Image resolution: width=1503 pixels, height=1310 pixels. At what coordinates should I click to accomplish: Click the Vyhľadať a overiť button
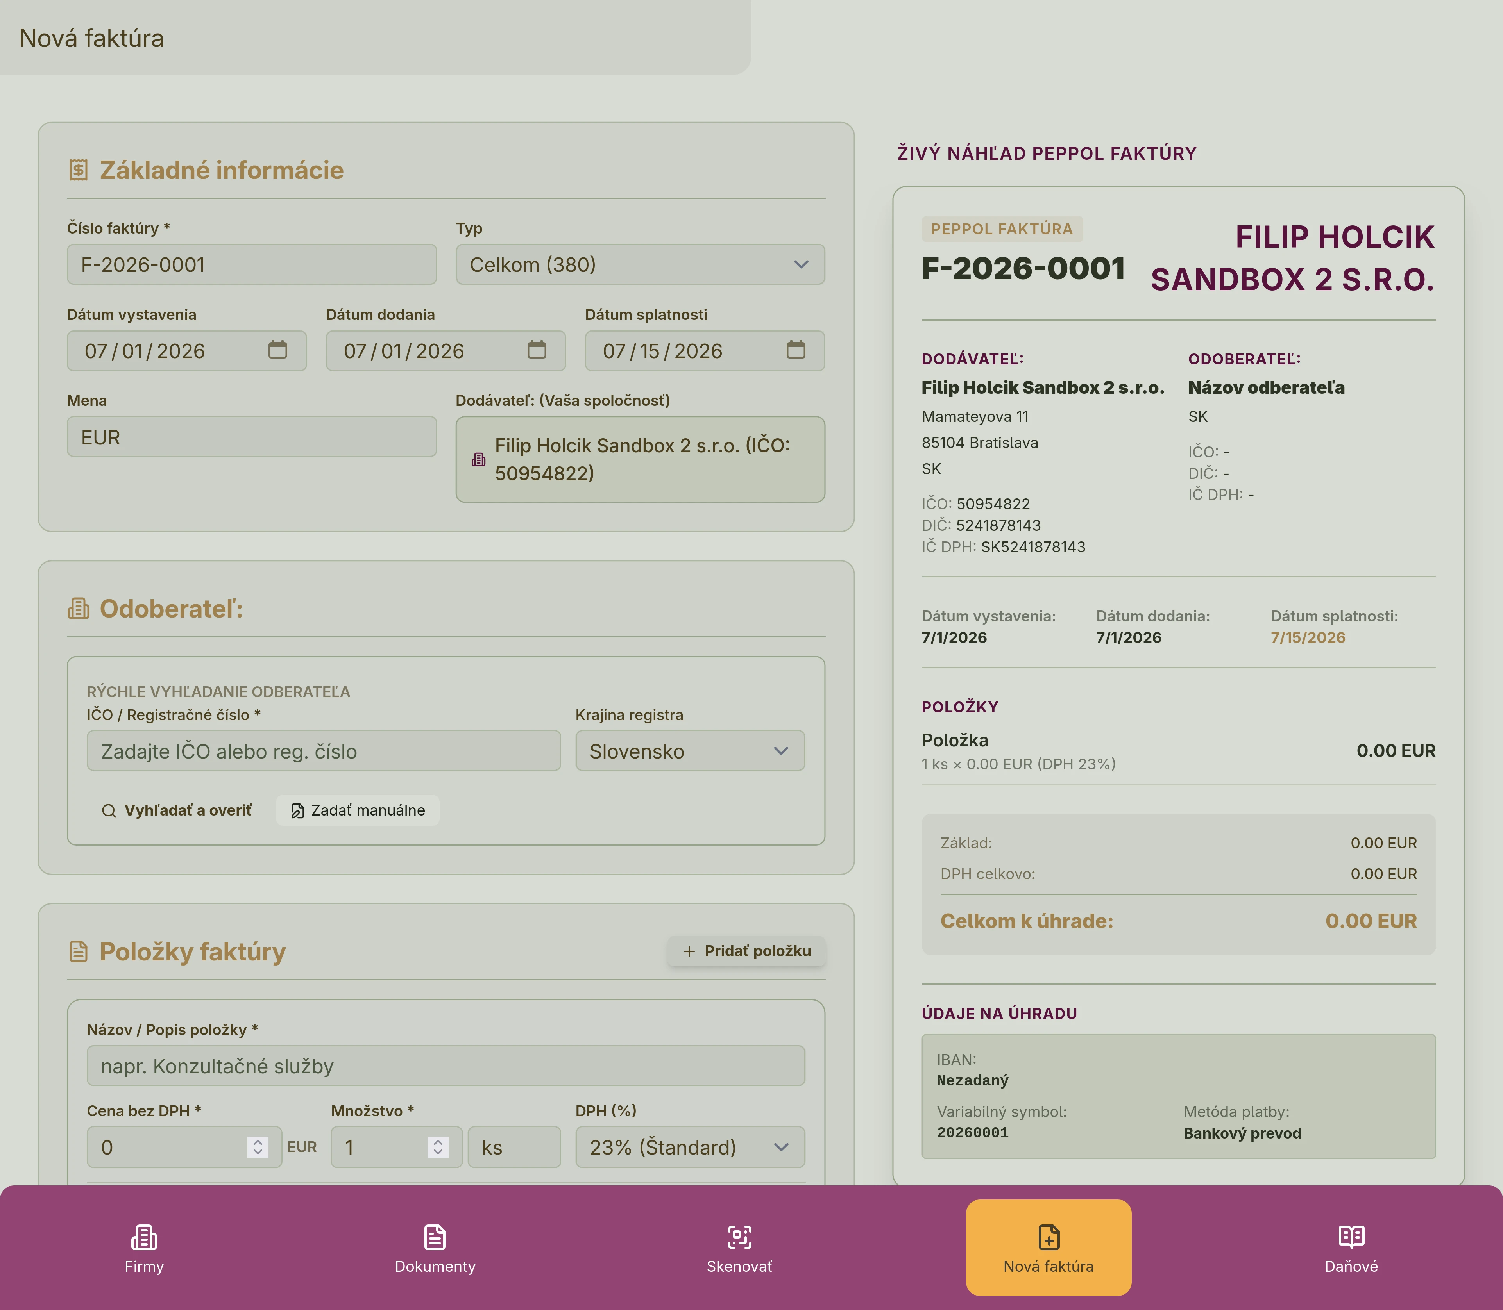tap(177, 810)
